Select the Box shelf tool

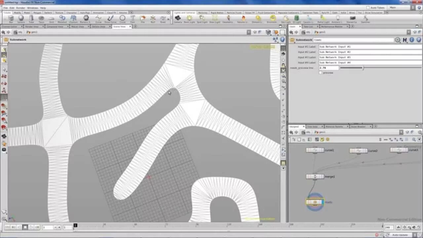[x=11, y=19]
